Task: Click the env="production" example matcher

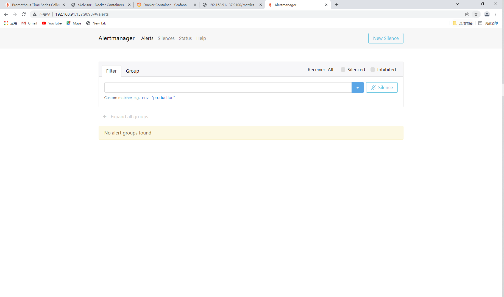Action: pos(158,98)
